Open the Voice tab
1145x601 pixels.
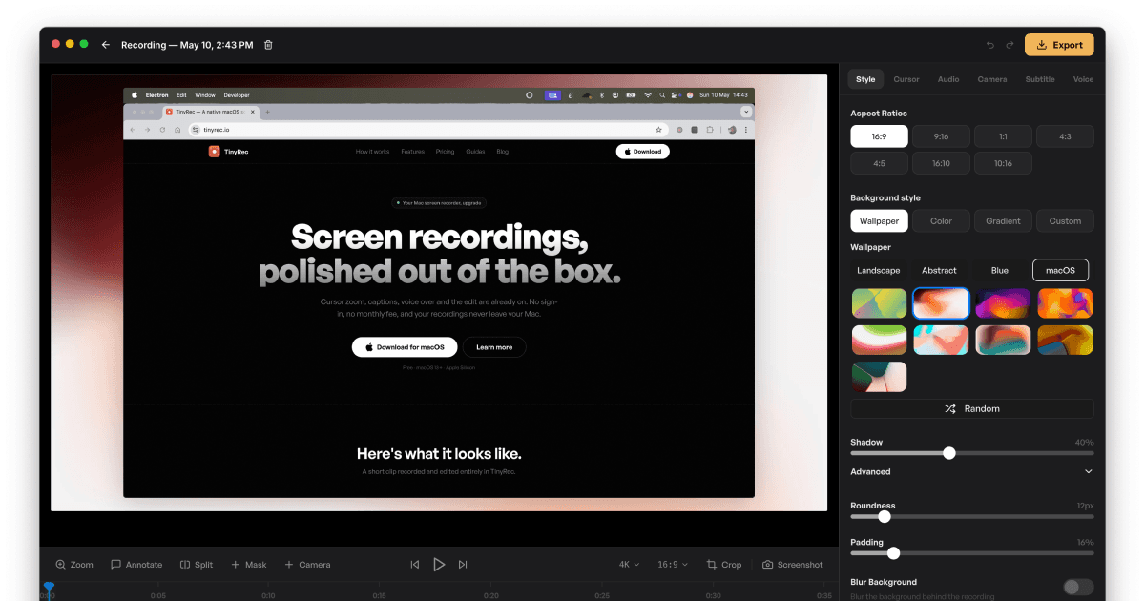1084,79
